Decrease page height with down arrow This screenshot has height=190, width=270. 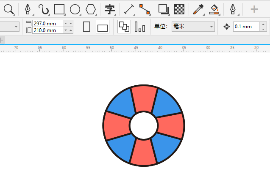tap(66, 30)
